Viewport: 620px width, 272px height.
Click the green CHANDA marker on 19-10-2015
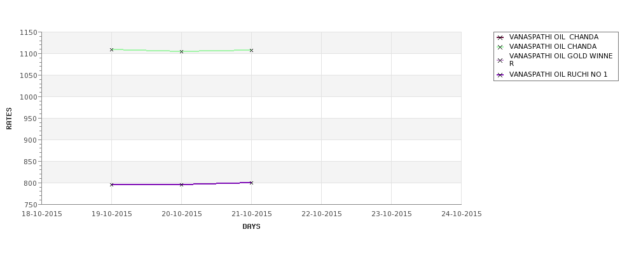111,49
